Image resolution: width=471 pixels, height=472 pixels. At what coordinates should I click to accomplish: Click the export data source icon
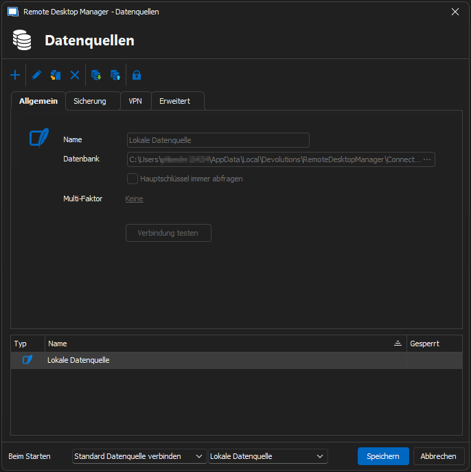[x=115, y=75]
